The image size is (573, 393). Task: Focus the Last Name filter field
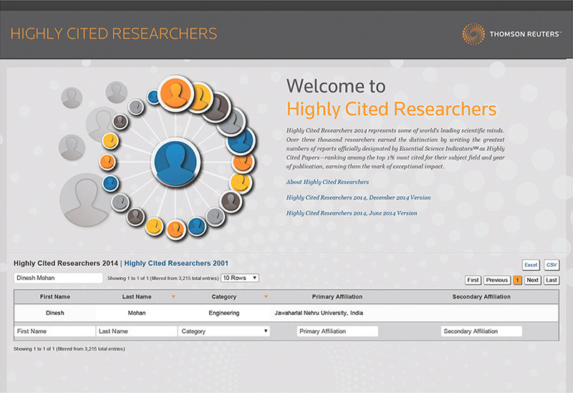[x=137, y=331]
